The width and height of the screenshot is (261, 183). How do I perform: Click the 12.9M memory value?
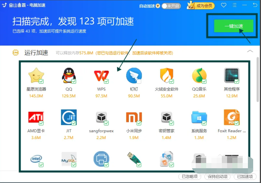(x=232, y=96)
